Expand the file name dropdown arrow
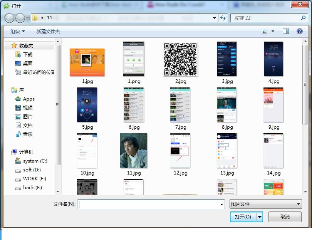The height and width of the screenshot is (240, 312). click(x=221, y=205)
